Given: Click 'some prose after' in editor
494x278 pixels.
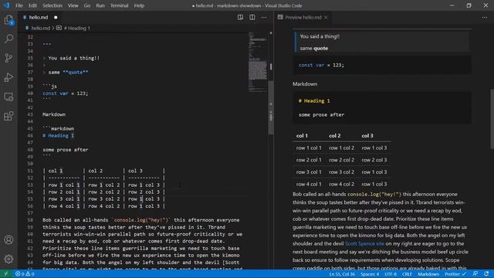Looking at the screenshot, I should coord(65,150).
